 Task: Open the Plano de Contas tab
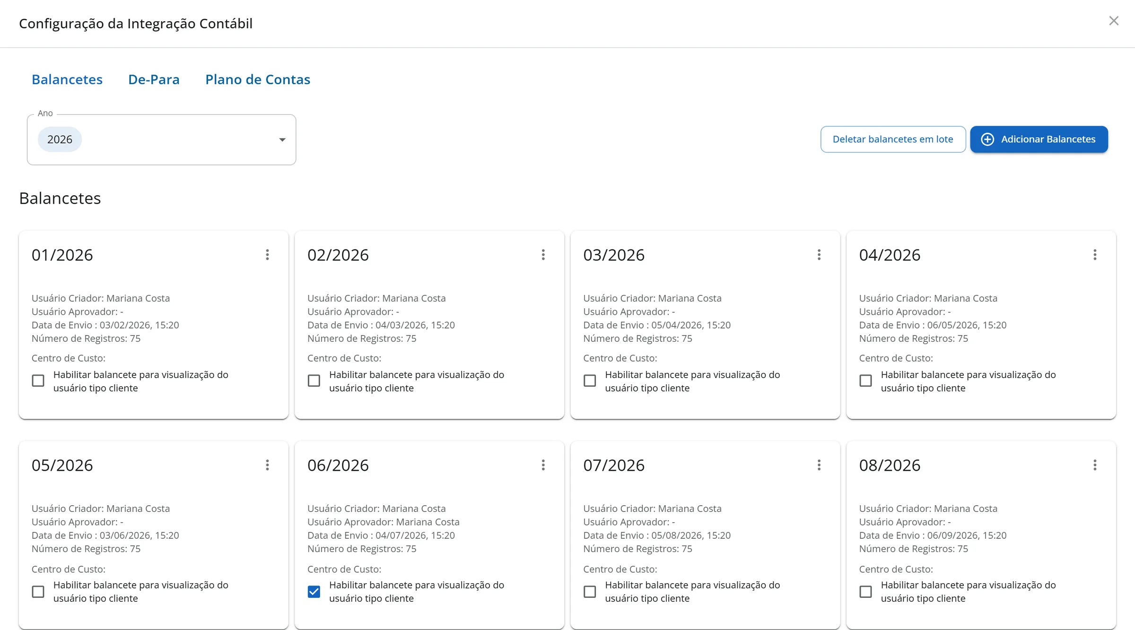[258, 79]
